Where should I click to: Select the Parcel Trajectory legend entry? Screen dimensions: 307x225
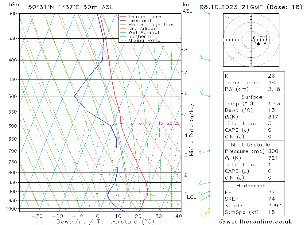(146, 25)
